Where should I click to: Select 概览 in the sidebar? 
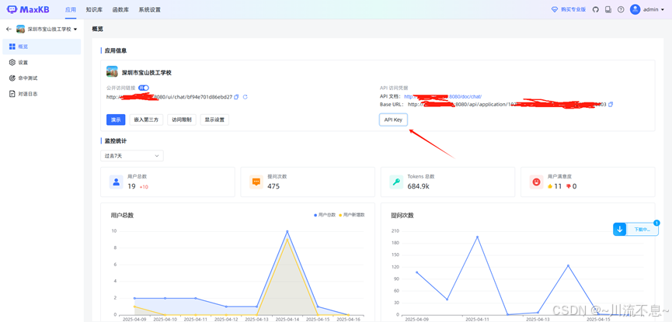click(42, 47)
